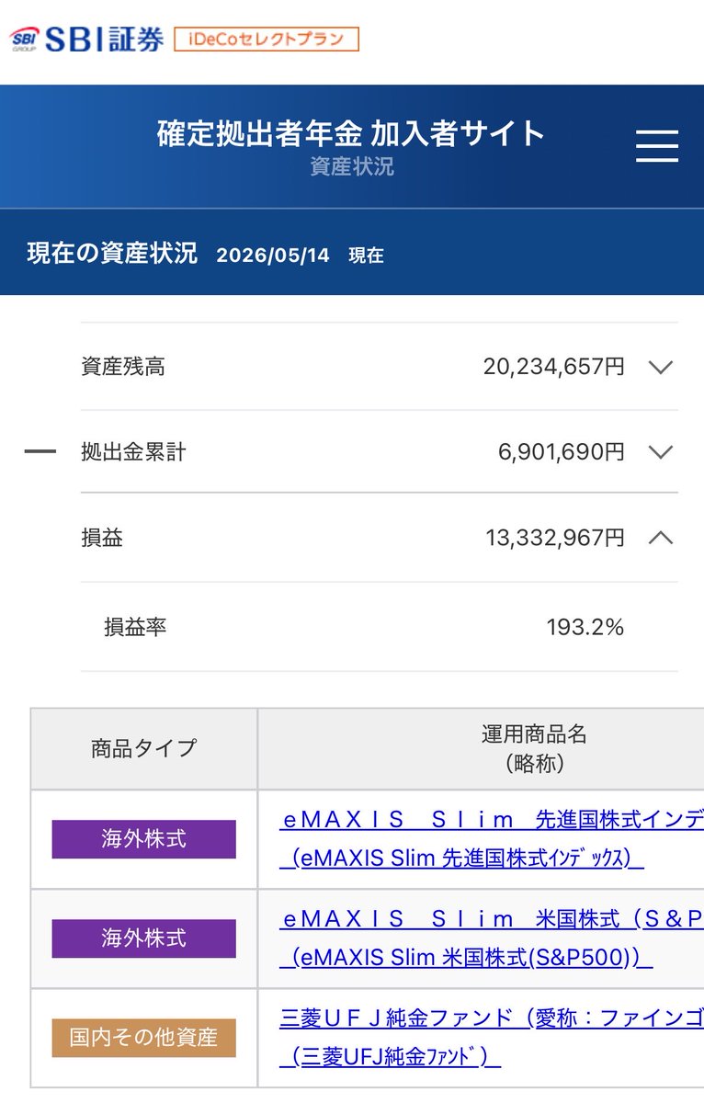This screenshot has width=704, height=1103.
Task: Expand the 拠出金累計 row chevron
Action: (x=661, y=452)
